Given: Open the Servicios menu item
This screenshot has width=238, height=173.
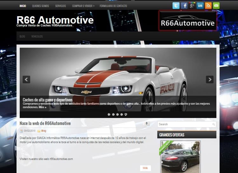Looking at the screenshot, I should [60, 6].
